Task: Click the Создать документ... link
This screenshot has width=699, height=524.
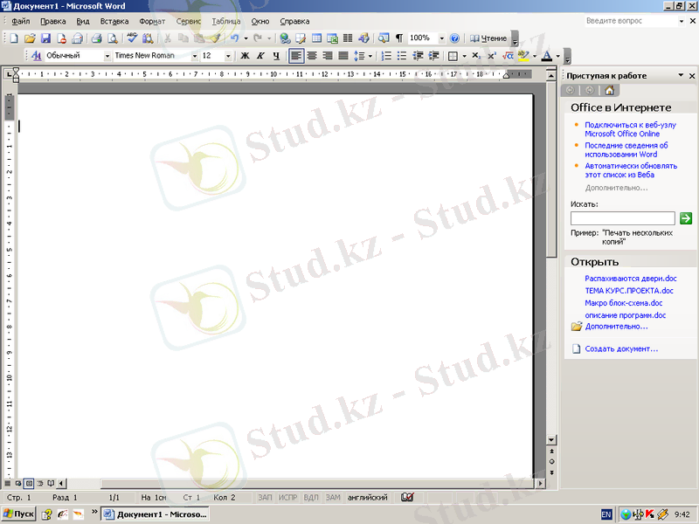Action: [x=621, y=349]
